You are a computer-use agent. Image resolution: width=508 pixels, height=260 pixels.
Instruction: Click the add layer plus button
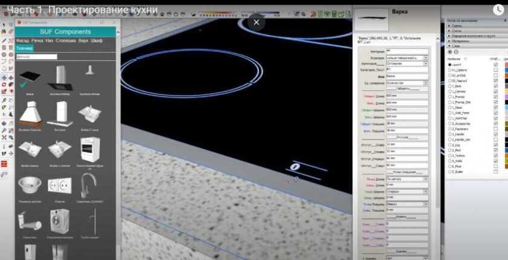pos(450,52)
